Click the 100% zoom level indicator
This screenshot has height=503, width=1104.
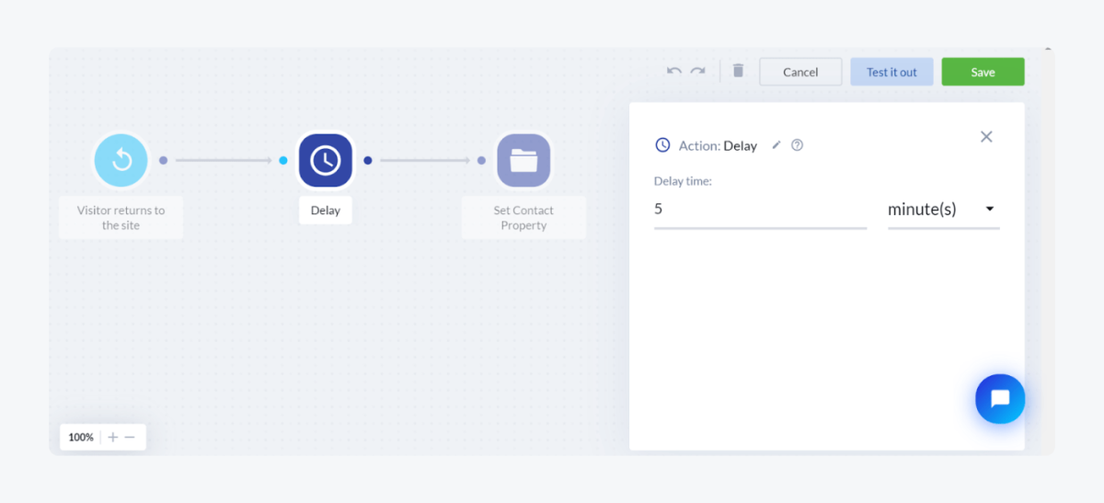(x=81, y=437)
